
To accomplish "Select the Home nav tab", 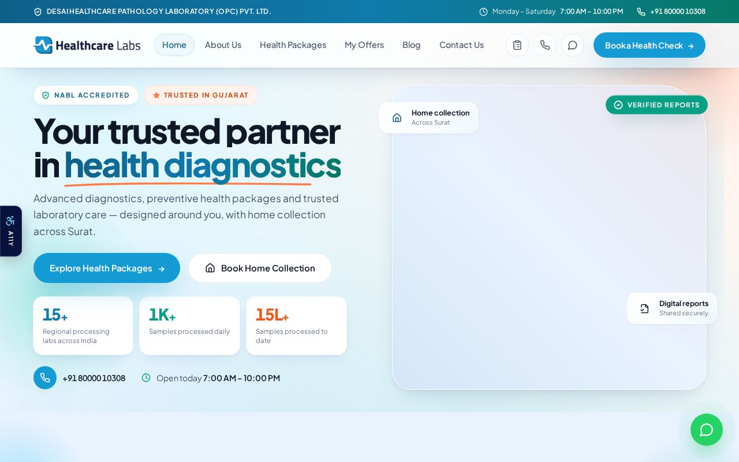I will tap(174, 45).
